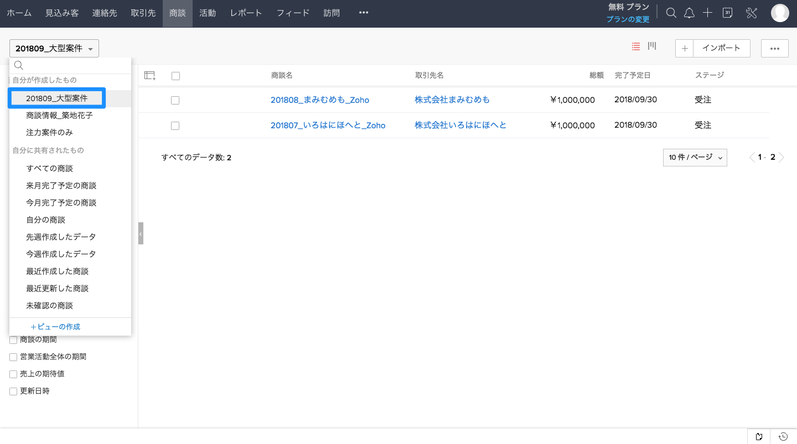The height and width of the screenshot is (444, 797).
Task: Enable the 売上の期待値 filter checkbox
Action: click(x=13, y=374)
